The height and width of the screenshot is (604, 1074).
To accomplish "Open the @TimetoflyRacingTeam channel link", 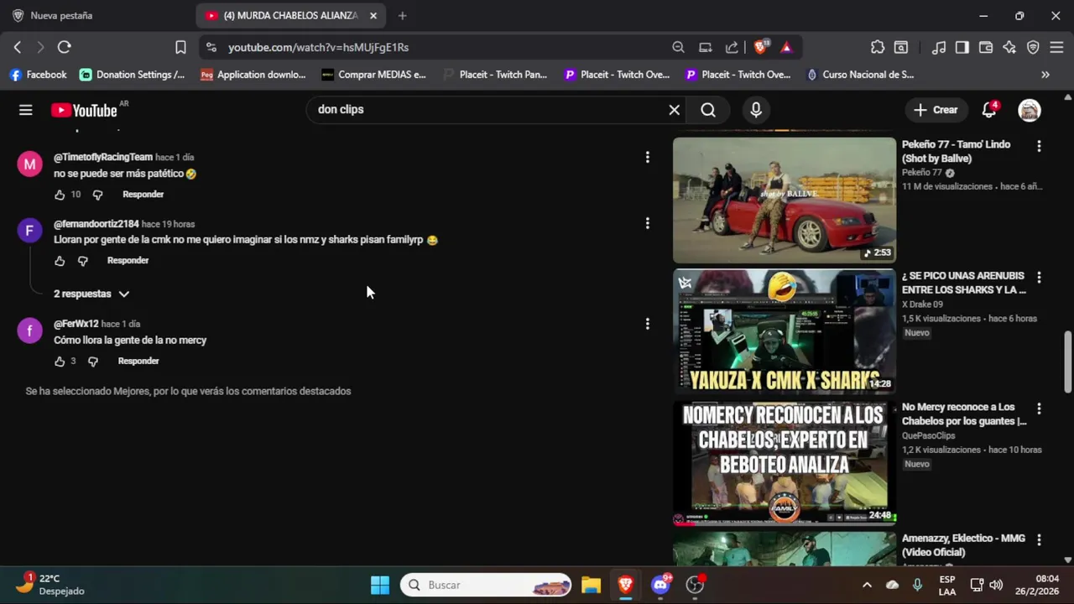I will (103, 157).
